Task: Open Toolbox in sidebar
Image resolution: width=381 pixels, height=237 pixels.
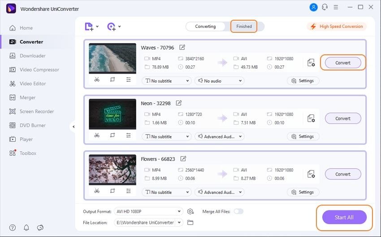Action: 22,153
